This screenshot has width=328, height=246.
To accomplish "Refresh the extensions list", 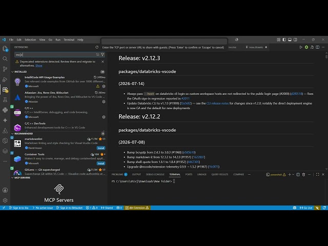I will tap(97, 47).
